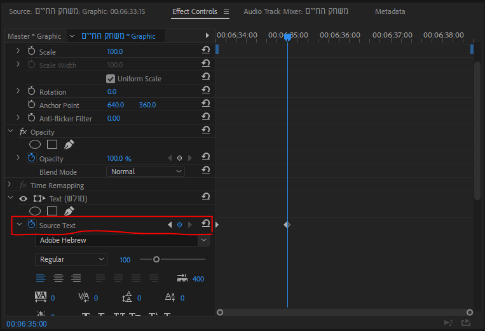Collapse the Opacity effect group
Viewport: 485px width, 331px height.
11,131
